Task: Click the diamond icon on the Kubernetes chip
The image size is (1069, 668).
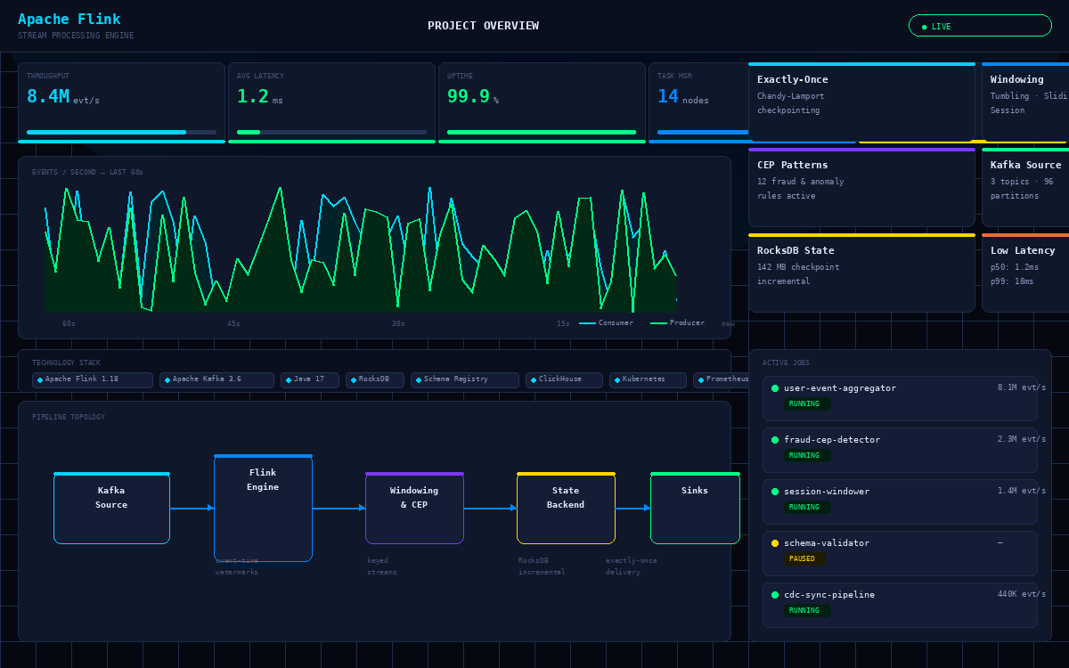Action: point(616,379)
